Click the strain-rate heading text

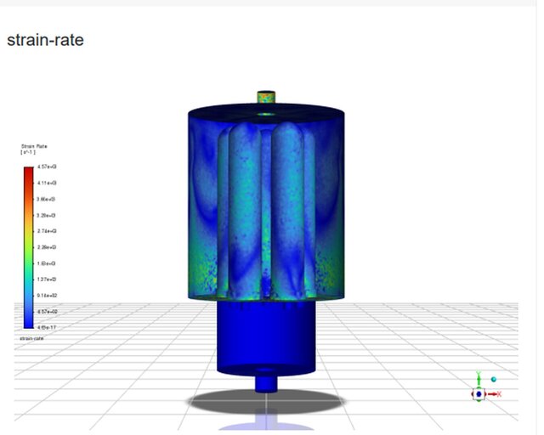tap(45, 40)
